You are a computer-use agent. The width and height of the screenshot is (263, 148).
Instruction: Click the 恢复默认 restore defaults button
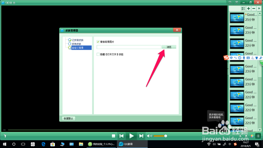point(68,119)
